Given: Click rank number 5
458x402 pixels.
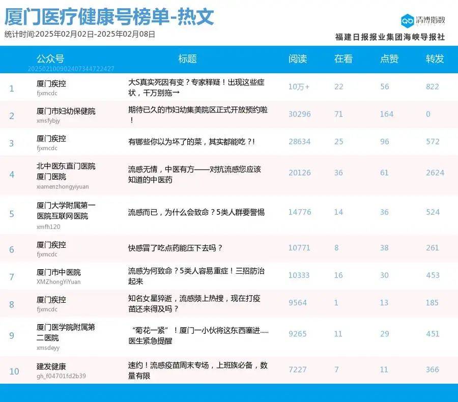Looking at the screenshot, I should point(12,214).
